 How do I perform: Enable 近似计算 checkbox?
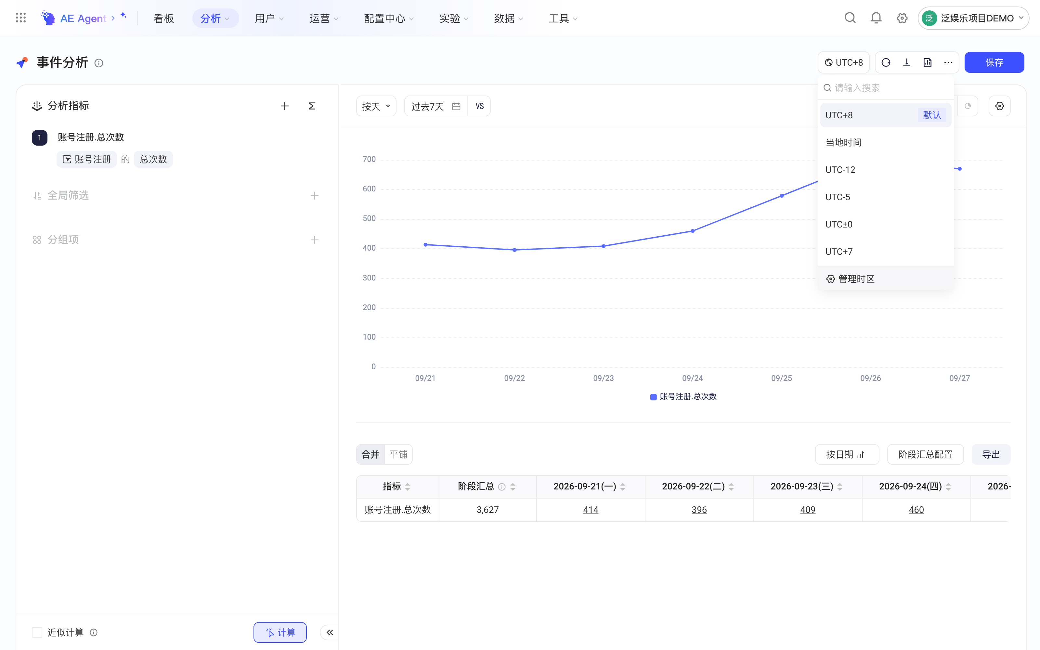37,632
